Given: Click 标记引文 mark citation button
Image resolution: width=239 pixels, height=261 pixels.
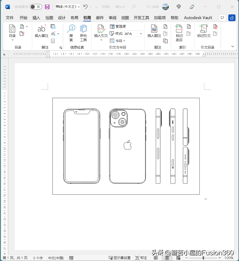Looking at the screenshot, I should (204, 31).
